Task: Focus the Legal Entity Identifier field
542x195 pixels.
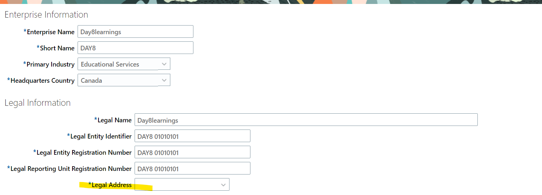Action: pyautogui.click(x=192, y=136)
